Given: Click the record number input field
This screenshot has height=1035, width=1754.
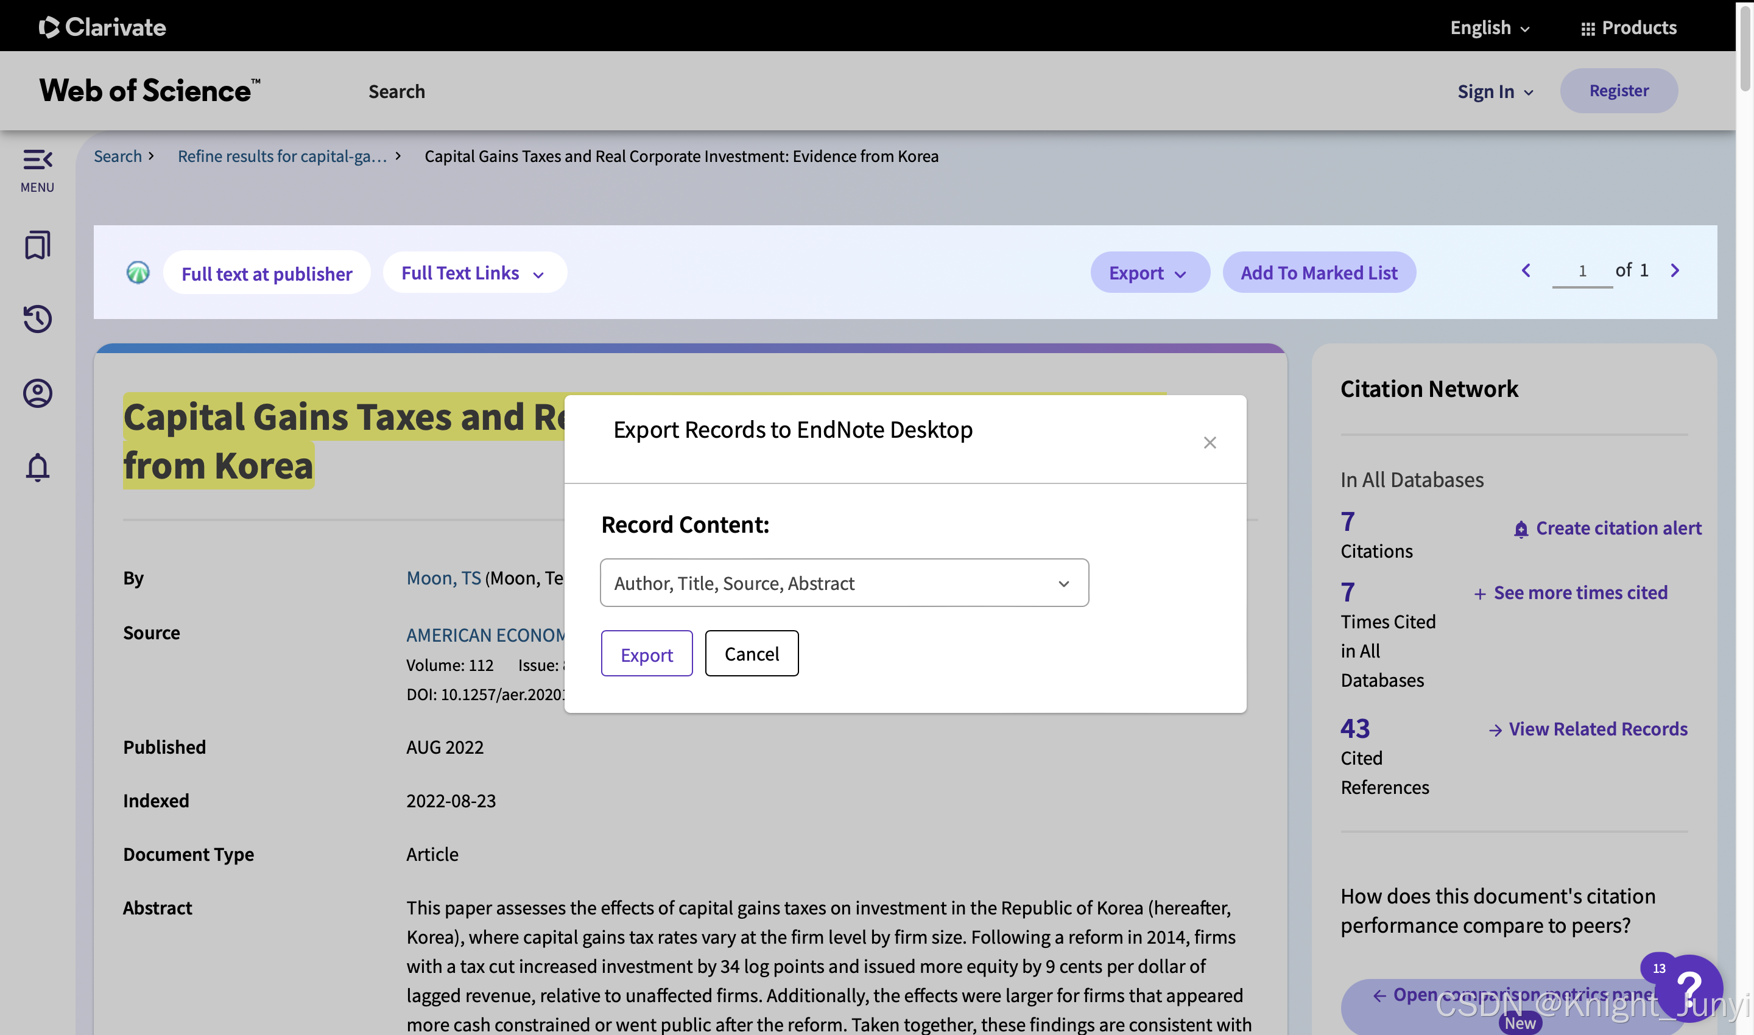Looking at the screenshot, I should 1582,272.
